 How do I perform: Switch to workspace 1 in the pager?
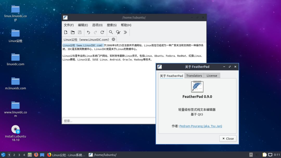point(9,155)
